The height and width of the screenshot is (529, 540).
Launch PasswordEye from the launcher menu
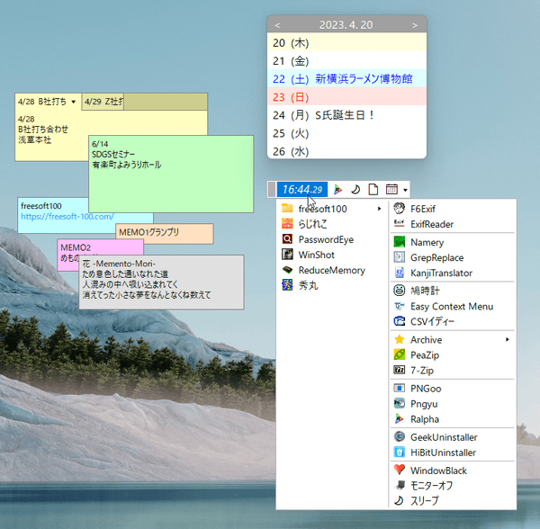point(325,239)
